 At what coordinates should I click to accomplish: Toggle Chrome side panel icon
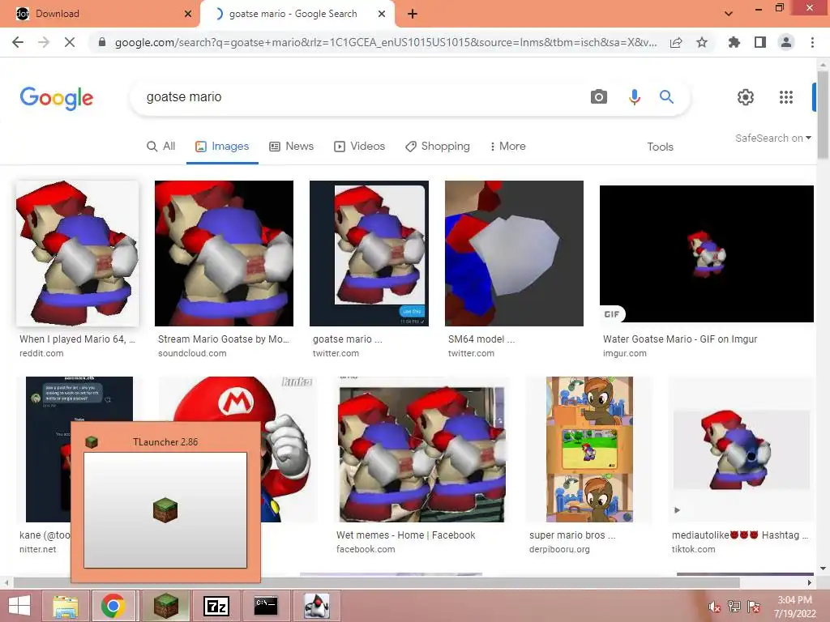pos(760,42)
